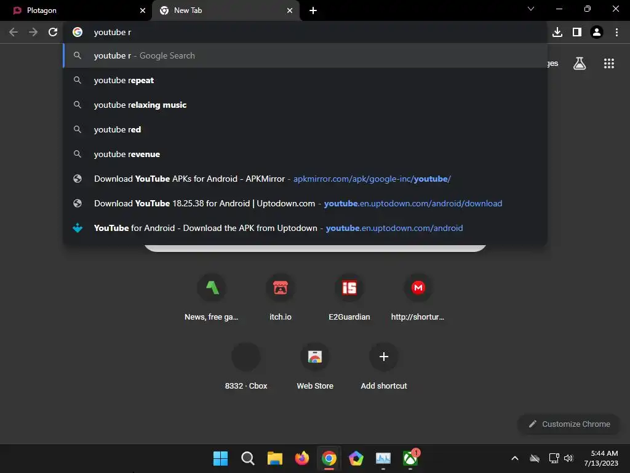The image size is (630, 473).
Task: Open 'YouTube for Android' Uptodown suggestion
Action: [305, 228]
